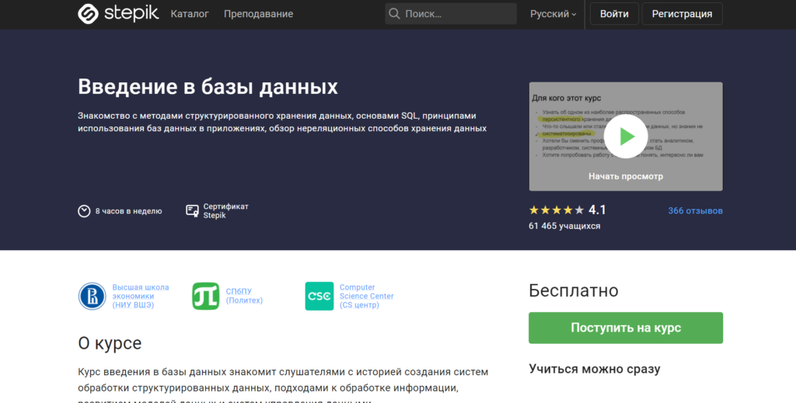
Task: Click the Войти button
Action: [614, 14]
